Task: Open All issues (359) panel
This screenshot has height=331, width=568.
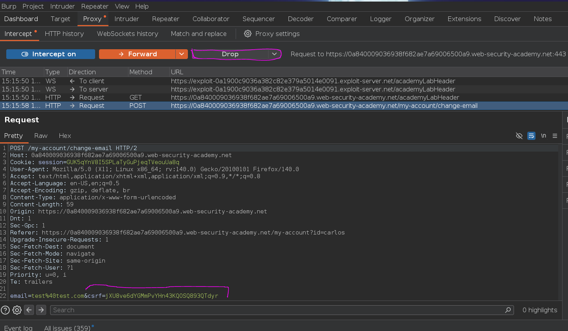Action: [67, 328]
